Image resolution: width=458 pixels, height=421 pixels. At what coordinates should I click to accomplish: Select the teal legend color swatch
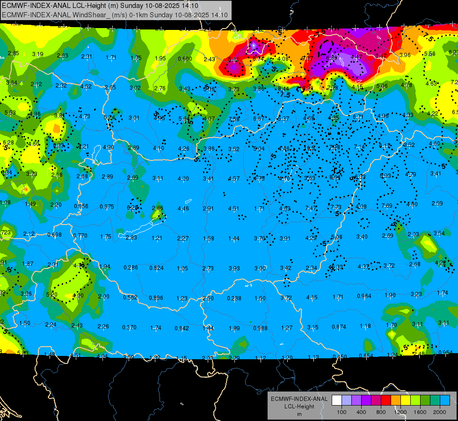pyautogui.click(x=435, y=400)
